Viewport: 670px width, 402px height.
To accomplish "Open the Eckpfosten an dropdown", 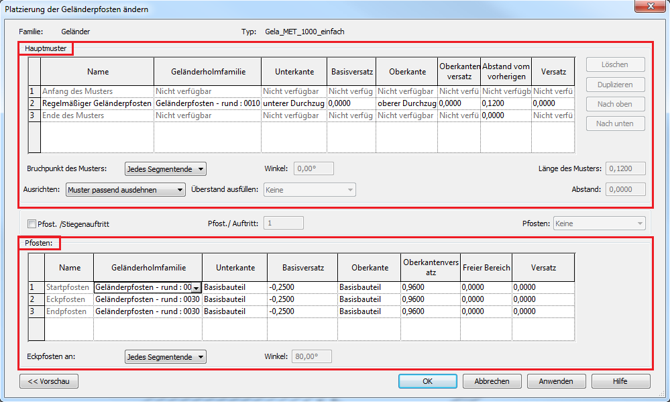I will coord(165,357).
